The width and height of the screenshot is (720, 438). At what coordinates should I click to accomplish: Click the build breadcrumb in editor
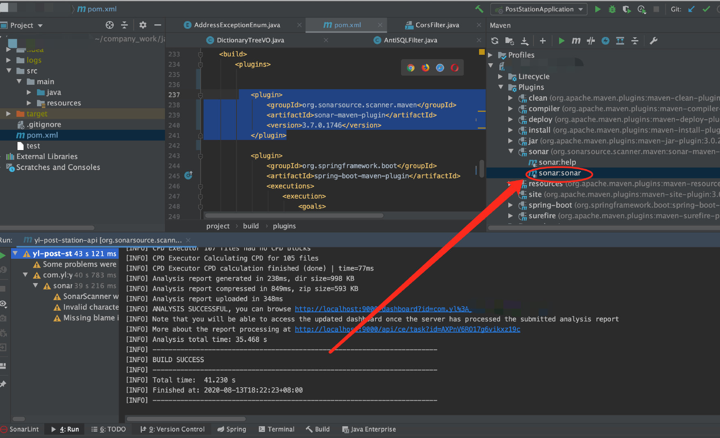tap(251, 226)
